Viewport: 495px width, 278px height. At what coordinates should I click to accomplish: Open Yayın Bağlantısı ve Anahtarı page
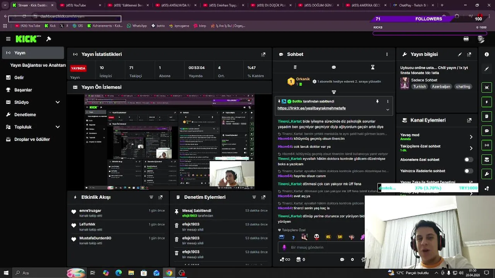coord(38,65)
